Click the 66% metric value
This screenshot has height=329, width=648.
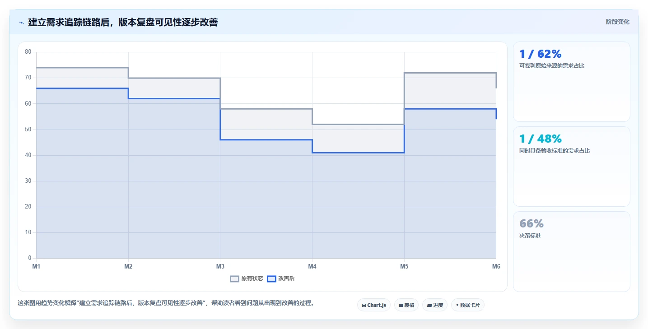[x=531, y=224]
